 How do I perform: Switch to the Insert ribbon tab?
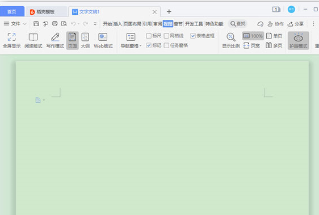pyautogui.click(x=117, y=24)
